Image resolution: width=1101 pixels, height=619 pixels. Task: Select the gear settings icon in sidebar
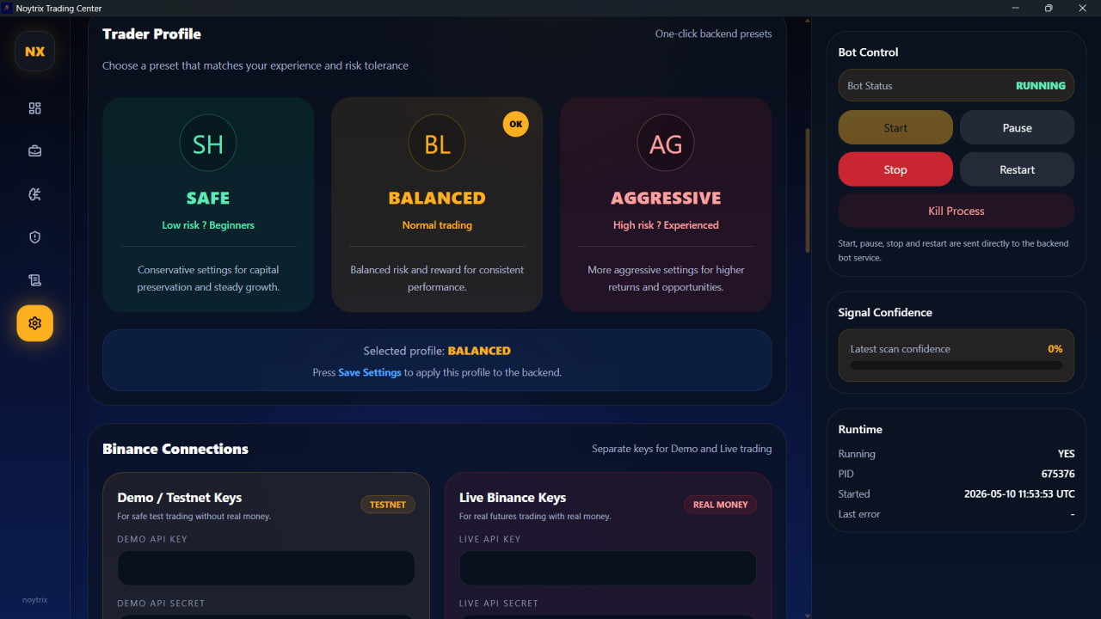34,323
